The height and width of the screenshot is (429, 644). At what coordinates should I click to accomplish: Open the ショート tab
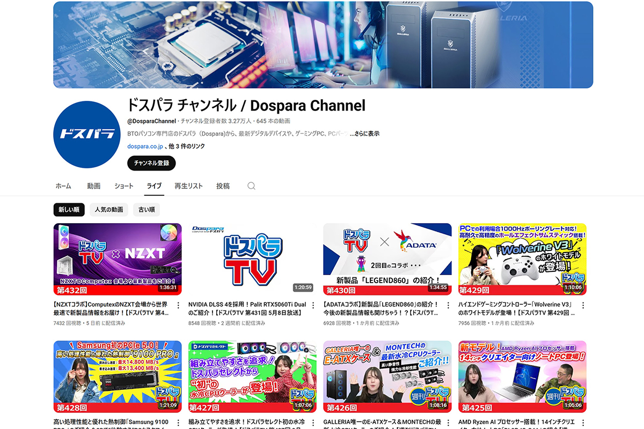(x=124, y=186)
